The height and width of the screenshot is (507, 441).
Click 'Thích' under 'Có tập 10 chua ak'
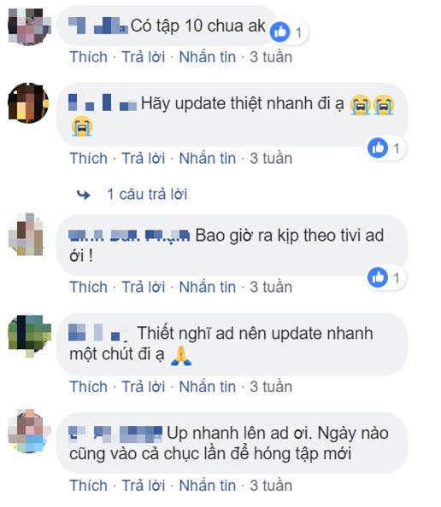pos(88,57)
